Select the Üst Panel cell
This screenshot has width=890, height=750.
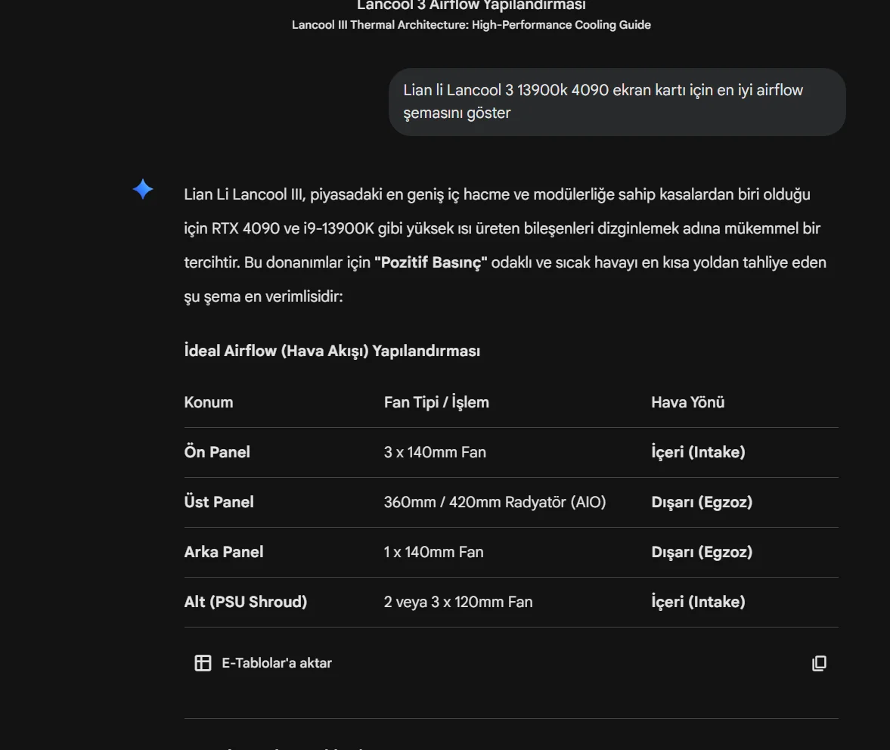click(219, 502)
